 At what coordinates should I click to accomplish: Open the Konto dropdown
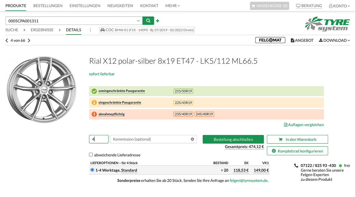pyautogui.click(x=340, y=6)
